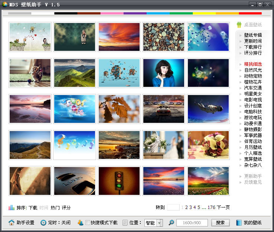This screenshot has height=232, width=274.
Task: Select the 植物花卉 category
Action: [x=253, y=82]
